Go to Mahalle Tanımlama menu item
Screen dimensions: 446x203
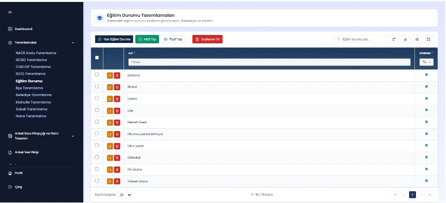click(31, 101)
